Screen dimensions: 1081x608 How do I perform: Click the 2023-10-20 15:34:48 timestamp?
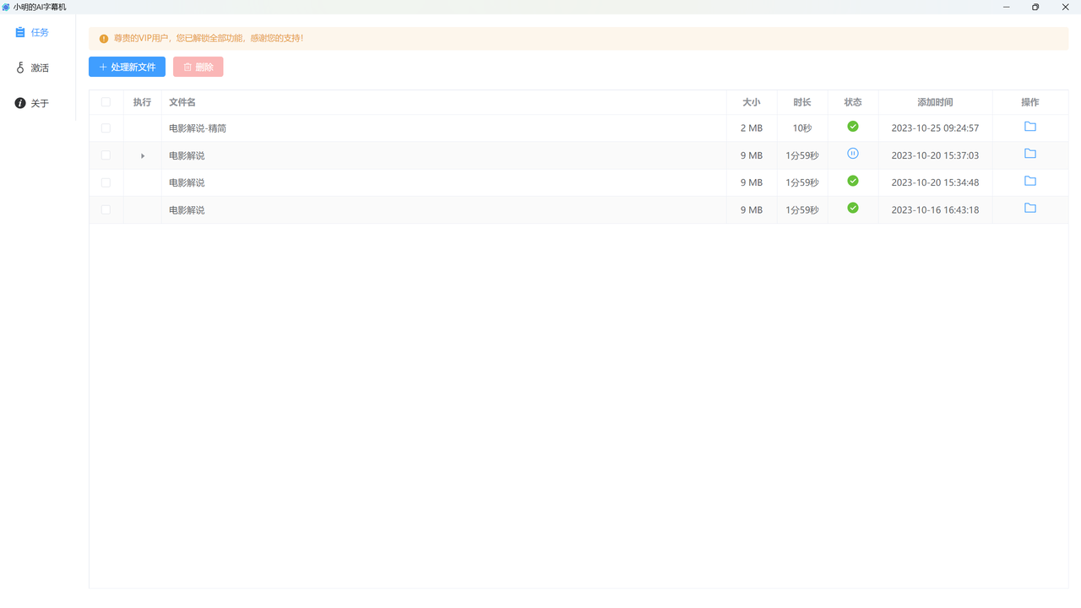pyautogui.click(x=935, y=182)
